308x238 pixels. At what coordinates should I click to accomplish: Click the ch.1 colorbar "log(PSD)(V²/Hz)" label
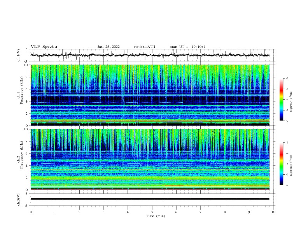[291, 101]
